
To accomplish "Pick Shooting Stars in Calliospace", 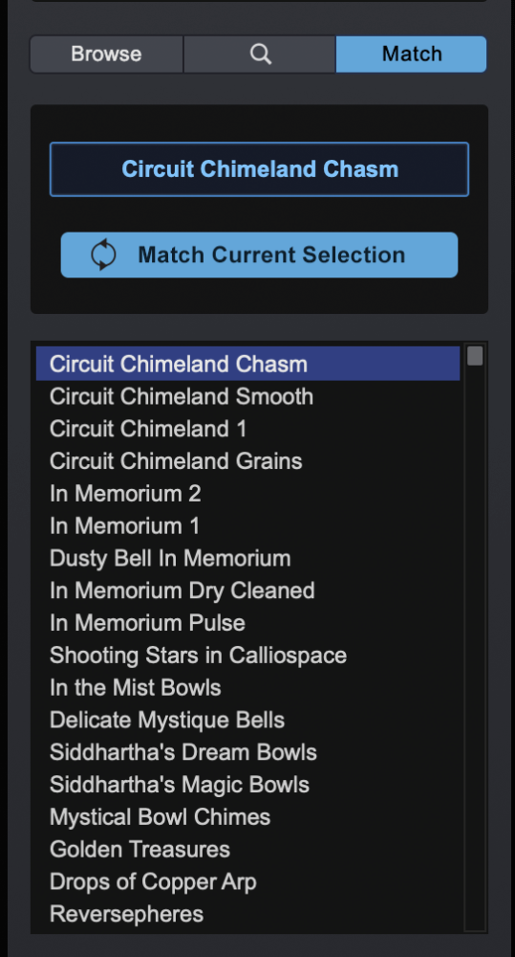I will pyautogui.click(x=248, y=656).
